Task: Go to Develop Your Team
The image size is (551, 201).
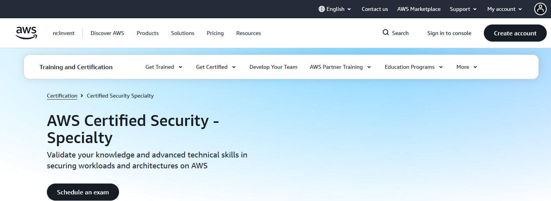Action: [x=273, y=67]
